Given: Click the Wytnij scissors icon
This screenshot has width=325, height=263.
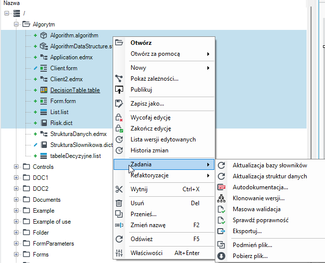Looking at the screenshot, I should (119, 189).
